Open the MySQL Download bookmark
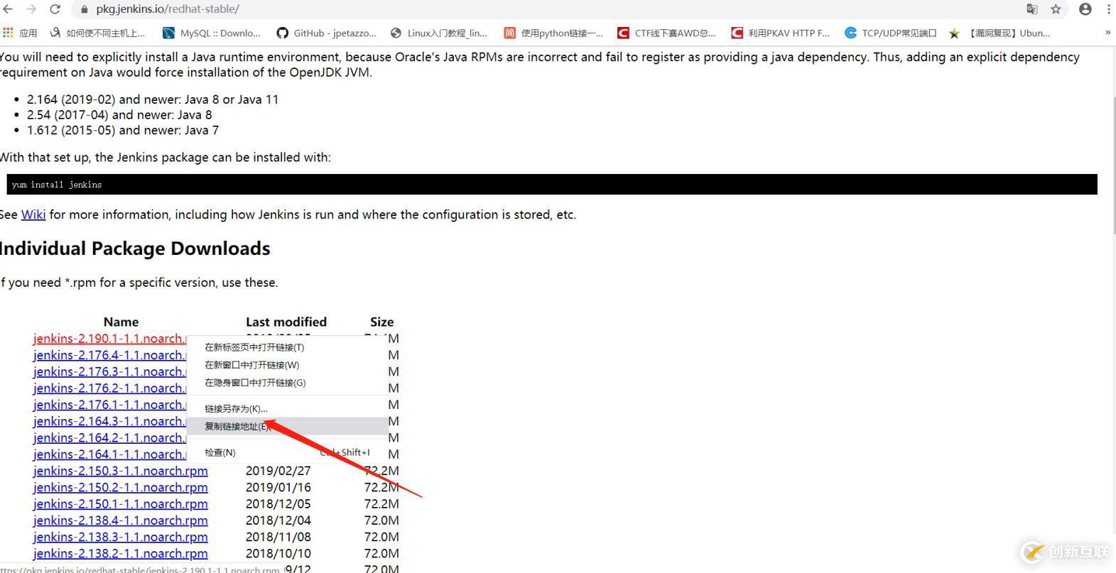 212,33
